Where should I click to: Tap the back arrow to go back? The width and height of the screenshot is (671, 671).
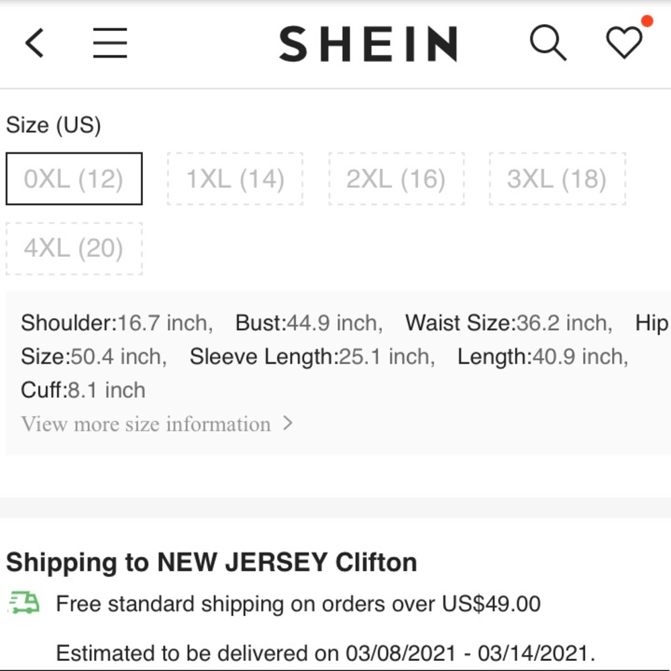34,43
